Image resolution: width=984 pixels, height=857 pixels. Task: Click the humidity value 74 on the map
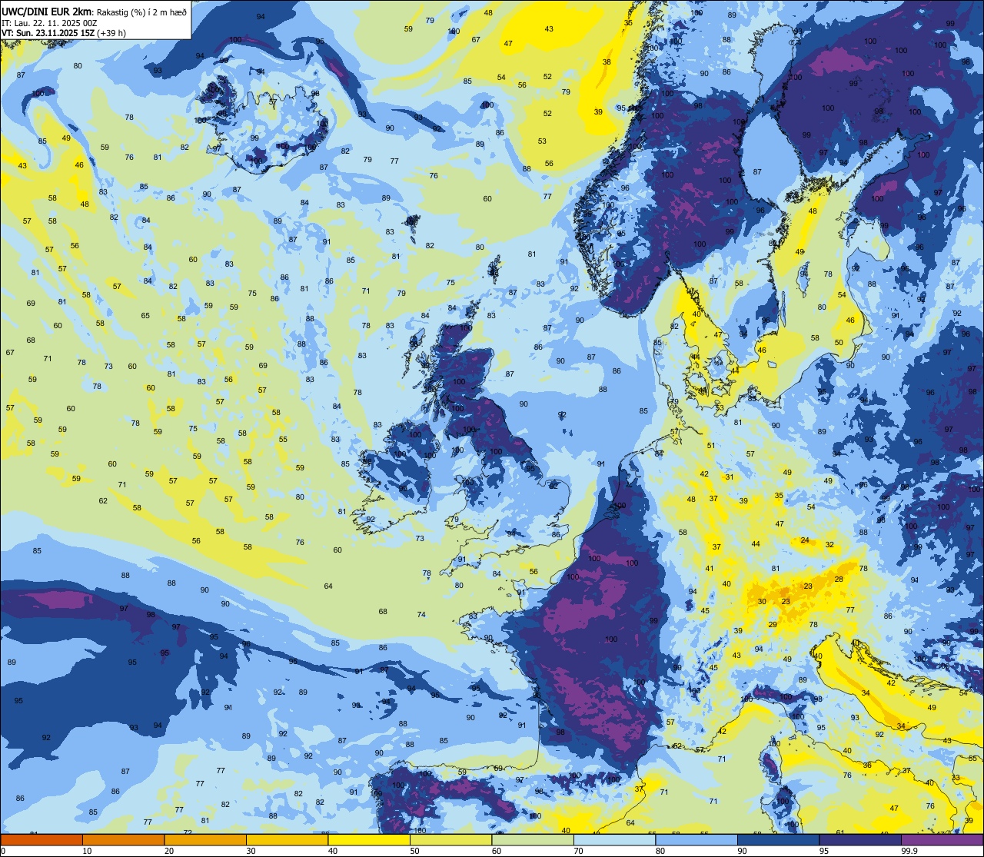(421, 615)
